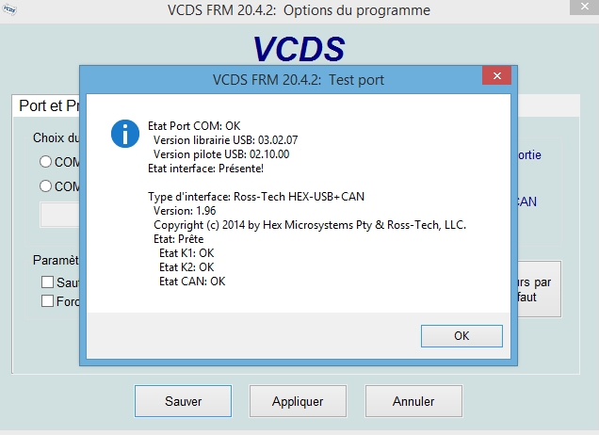Image resolution: width=599 pixels, height=435 pixels.
Task: Toggle the 'Forc…' checkbox under Paramètres
Action: tap(47, 301)
